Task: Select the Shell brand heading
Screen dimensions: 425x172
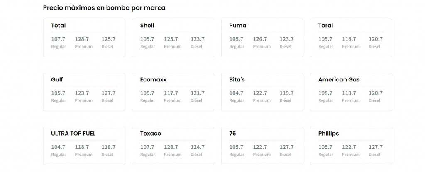Action: coord(147,26)
